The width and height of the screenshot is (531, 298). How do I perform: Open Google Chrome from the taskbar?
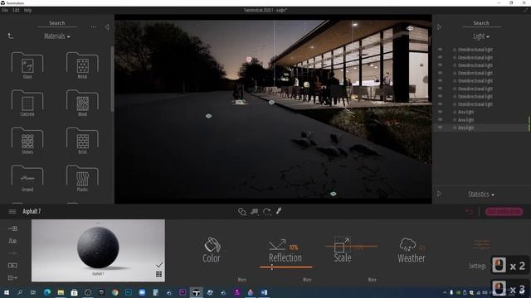coord(114,292)
